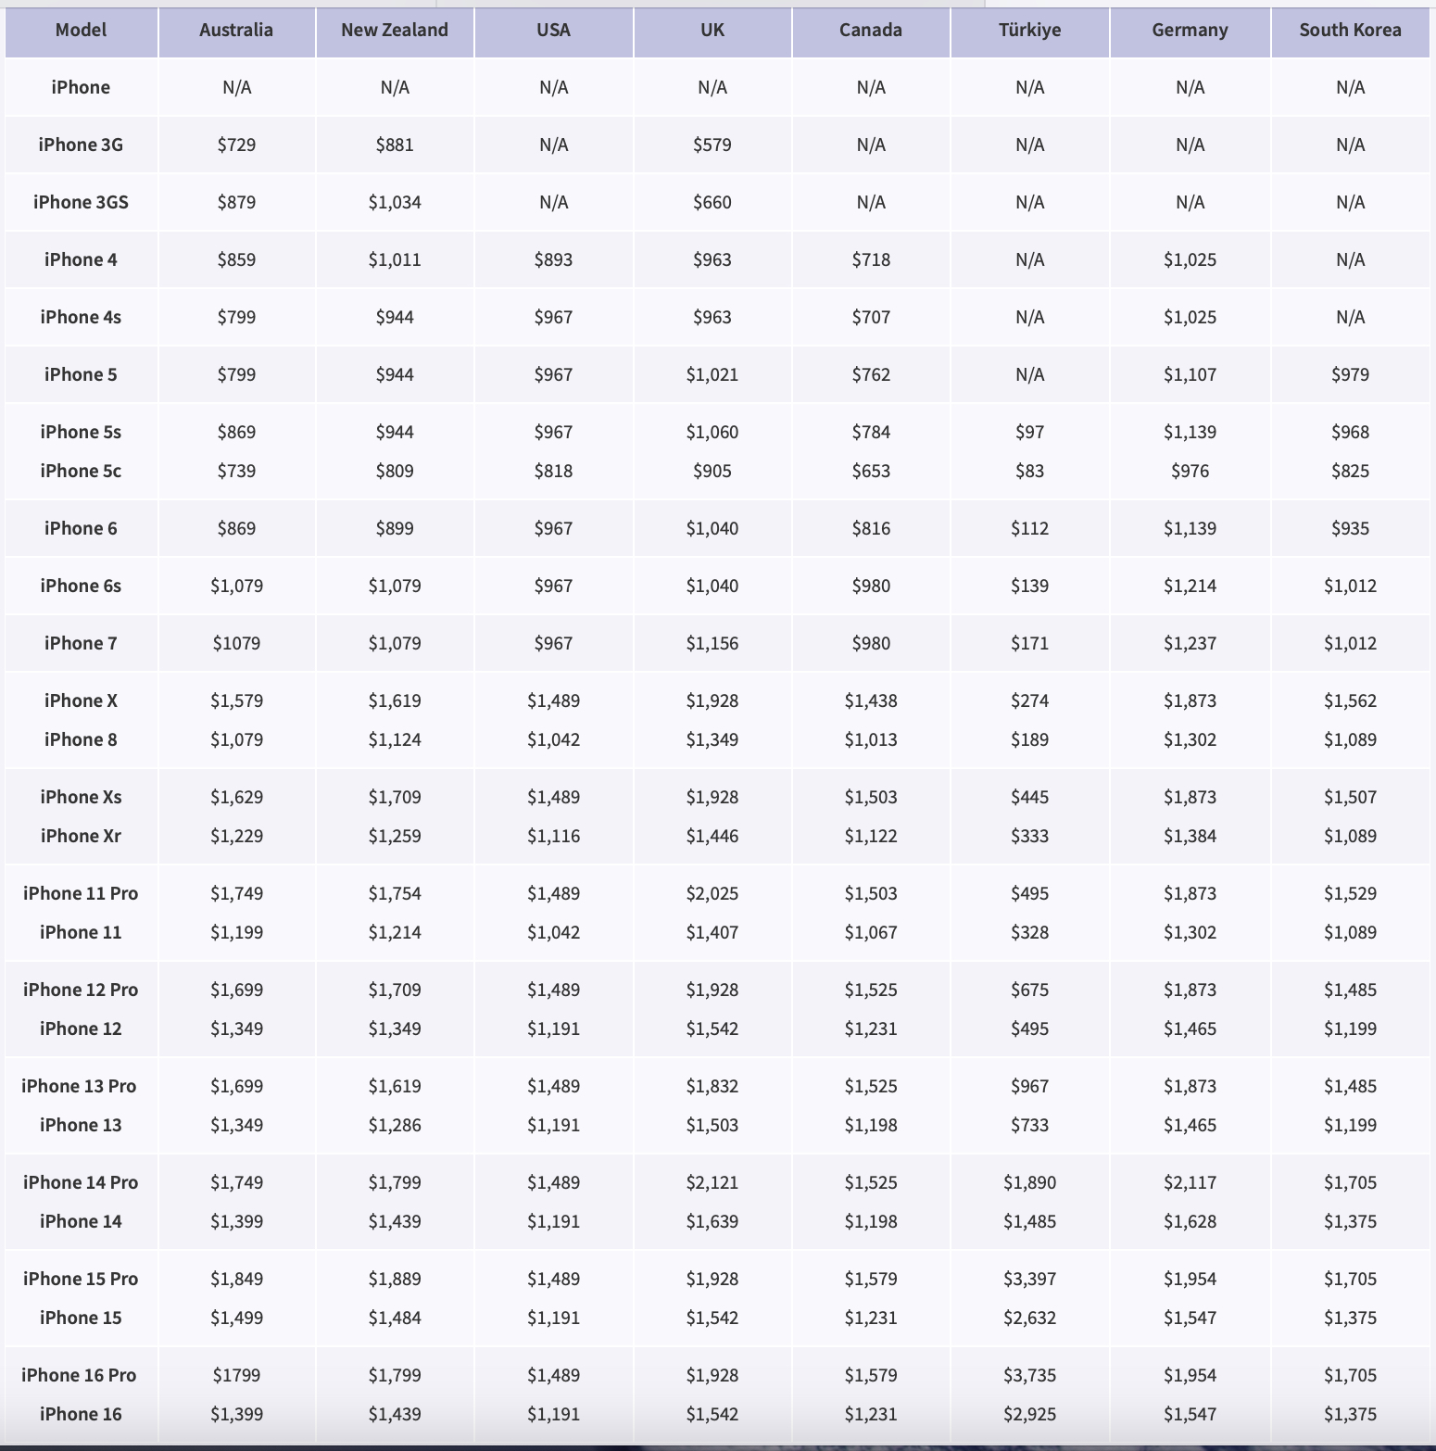Click the $979 South Korea price
This screenshot has height=1451, width=1436.
pos(1350,374)
